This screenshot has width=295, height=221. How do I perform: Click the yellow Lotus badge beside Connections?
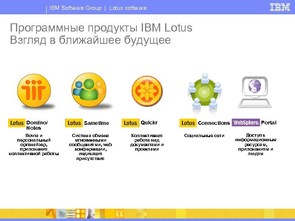click(x=188, y=123)
